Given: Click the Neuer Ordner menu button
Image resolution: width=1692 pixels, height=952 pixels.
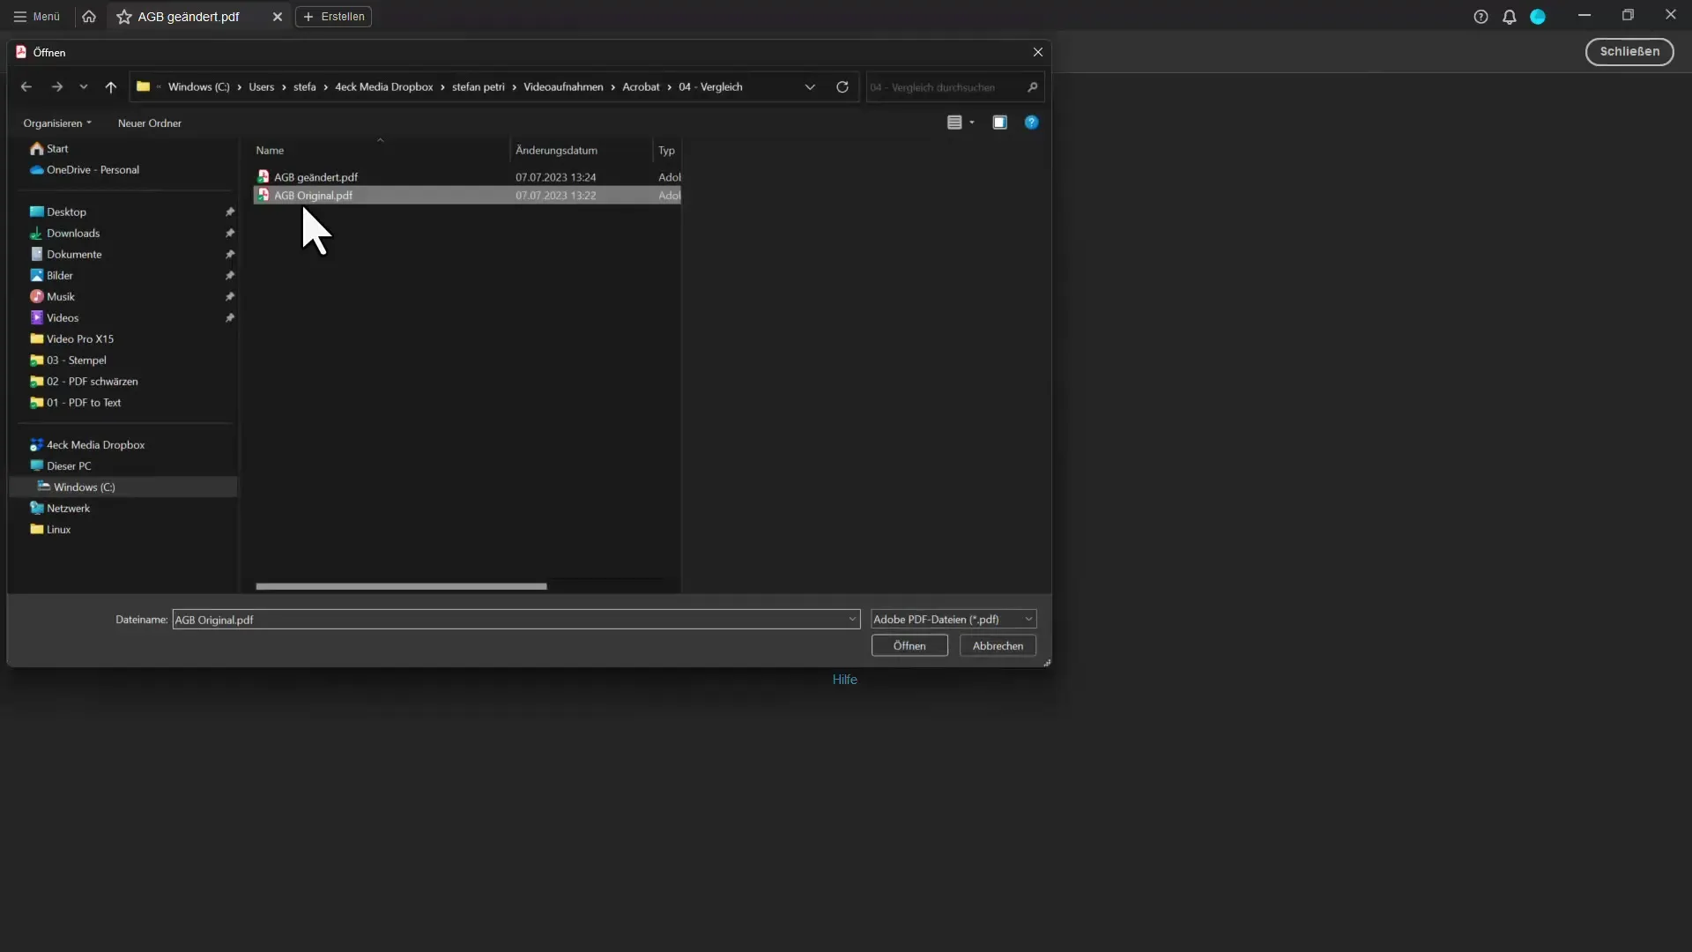Looking at the screenshot, I should 149,122.
